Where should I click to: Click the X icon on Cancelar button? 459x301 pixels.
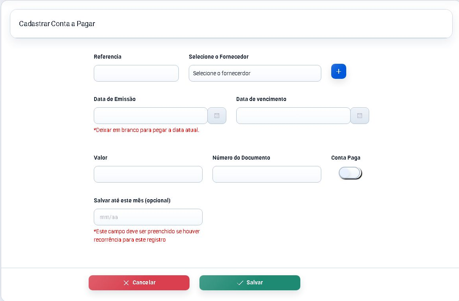pyautogui.click(x=126, y=282)
